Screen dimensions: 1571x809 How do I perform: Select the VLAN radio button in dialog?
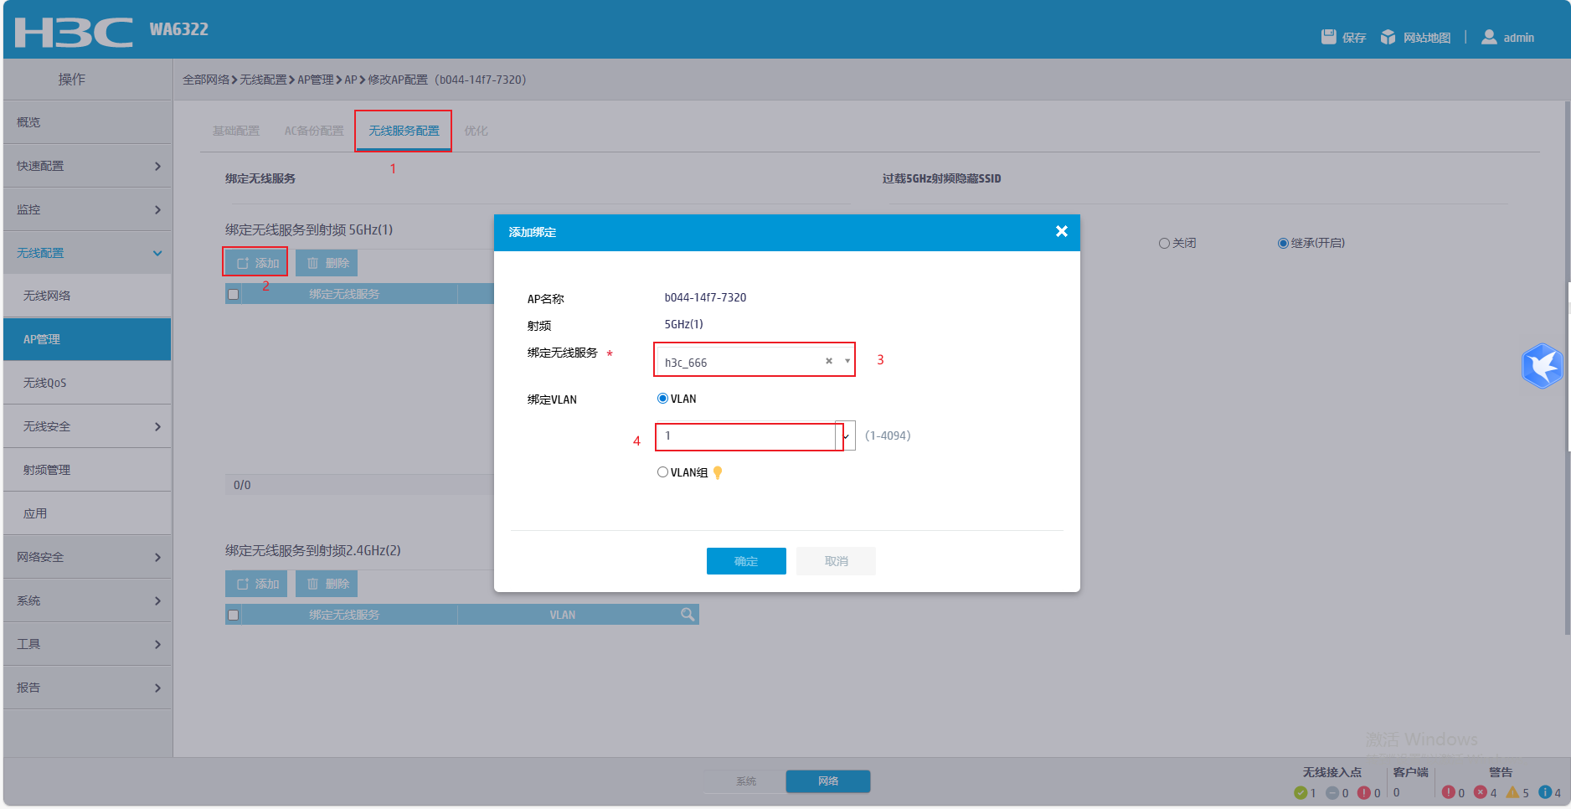click(662, 398)
